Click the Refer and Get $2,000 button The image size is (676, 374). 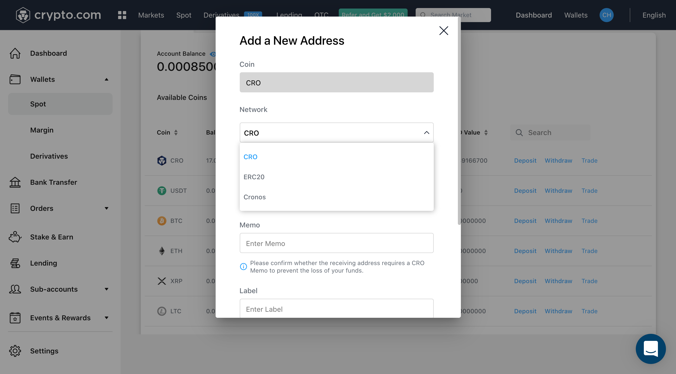click(373, 15)
